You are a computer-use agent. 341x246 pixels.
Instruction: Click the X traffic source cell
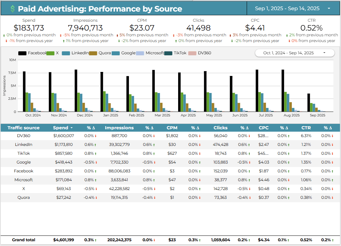pyautogui.click(x=23, y=189)
